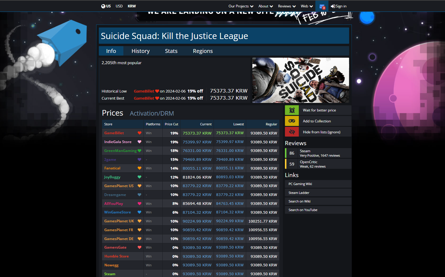This screenshot has height=277, width=445.
Task: Click the orange heart beside Fanatical
Action: (x=140, y=168)
